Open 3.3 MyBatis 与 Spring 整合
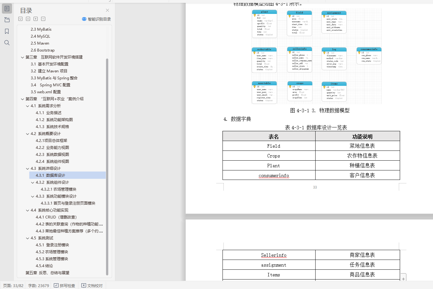The width and height of the screenshot is (433, 289). [x=54, y=78]
